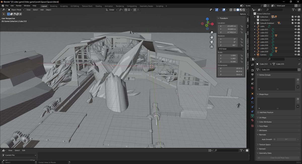Image resolution: width=302 pixels, height=164 pixels.
Task: Open the Add menu in viewport header
Action: [x=42, y=10]
